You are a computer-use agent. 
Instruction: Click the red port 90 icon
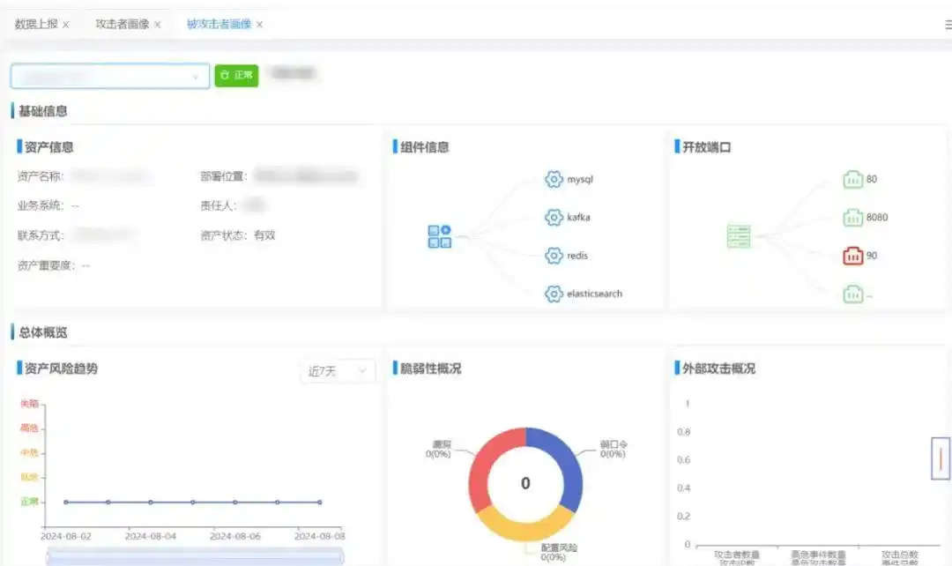[853, 255]
